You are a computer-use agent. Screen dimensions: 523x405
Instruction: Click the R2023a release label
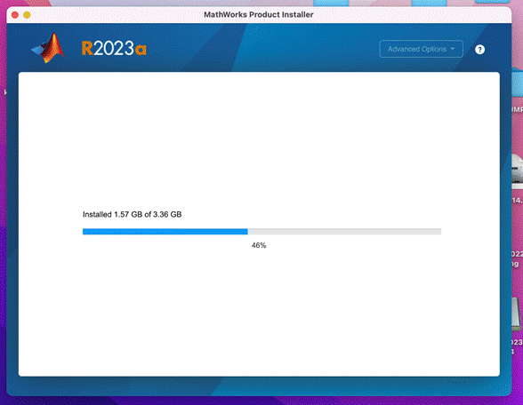114,49
